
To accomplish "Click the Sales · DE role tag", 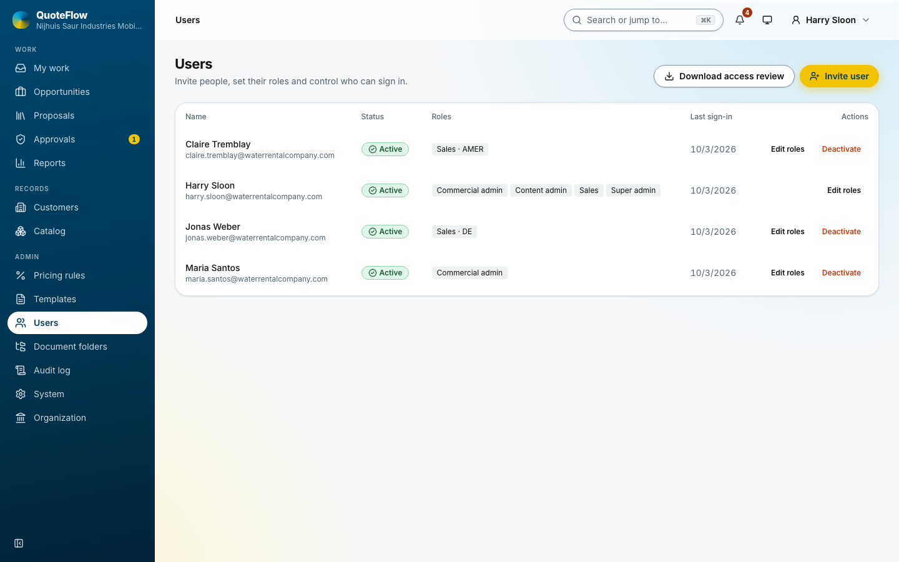I will (x=454, y=232).
